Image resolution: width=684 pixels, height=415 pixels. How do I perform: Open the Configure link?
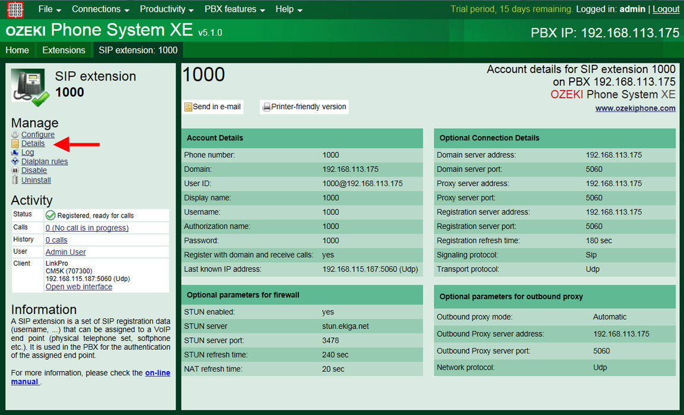pos(38,135)
